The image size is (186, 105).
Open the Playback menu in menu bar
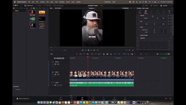(62, 2)
